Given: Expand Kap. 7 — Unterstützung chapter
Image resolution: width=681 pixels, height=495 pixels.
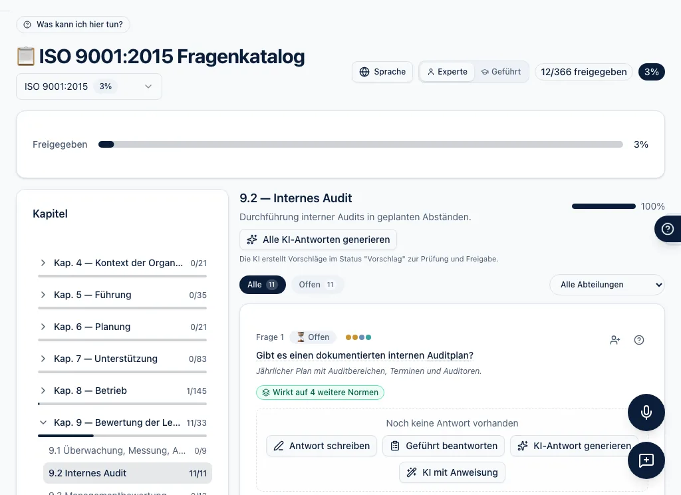Looking at the screenshot, I should tap(122, 359).
